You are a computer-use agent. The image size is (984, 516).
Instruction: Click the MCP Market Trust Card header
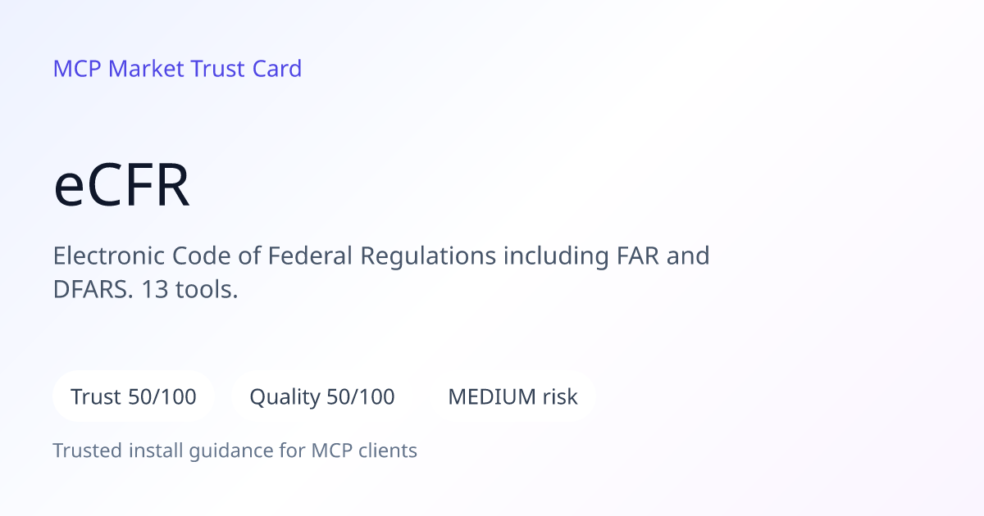click(x=177, y=69)
